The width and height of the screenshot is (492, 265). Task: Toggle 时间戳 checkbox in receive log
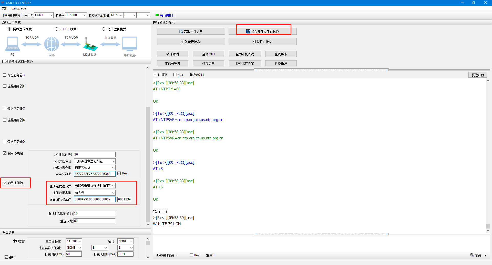(x=155, y=75)
